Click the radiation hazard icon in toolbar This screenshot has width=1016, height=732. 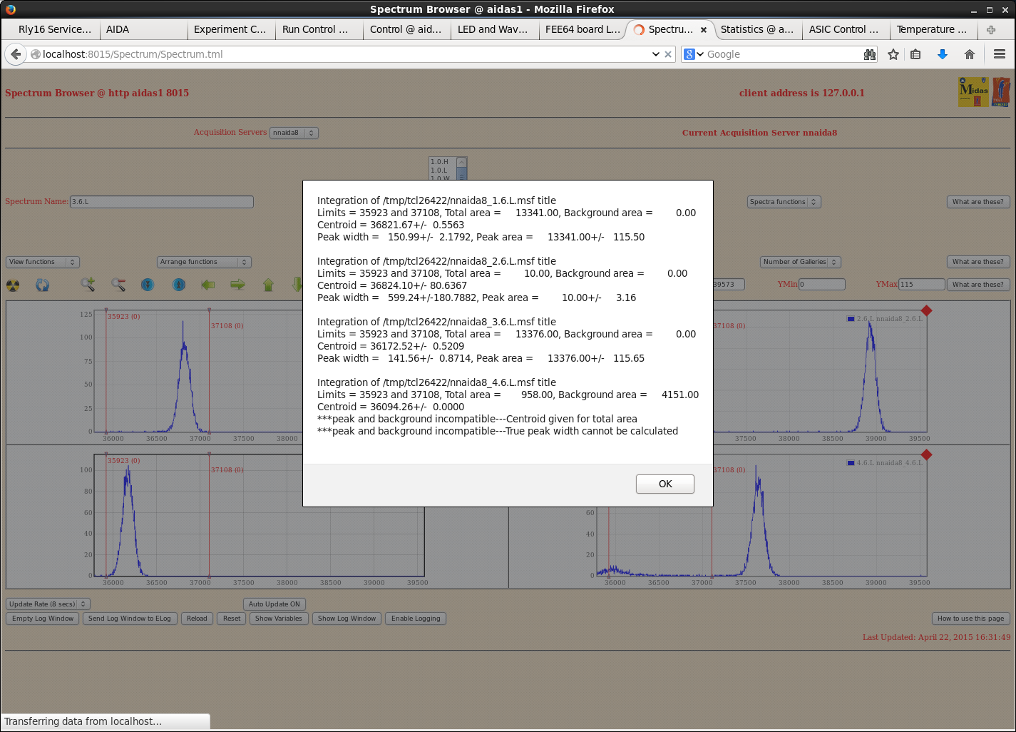click(x=13, y=285)
